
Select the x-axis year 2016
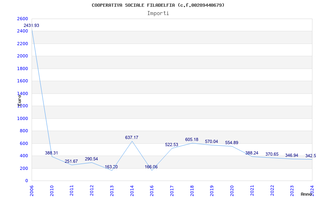point(152,190)
